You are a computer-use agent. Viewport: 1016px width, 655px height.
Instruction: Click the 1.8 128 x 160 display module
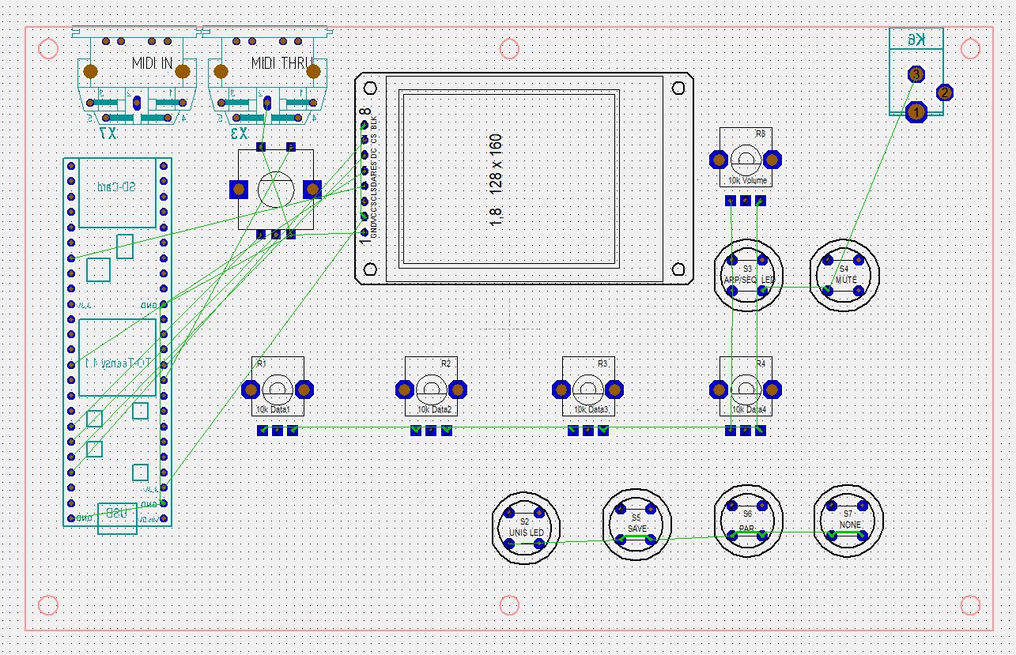(508, 178)
